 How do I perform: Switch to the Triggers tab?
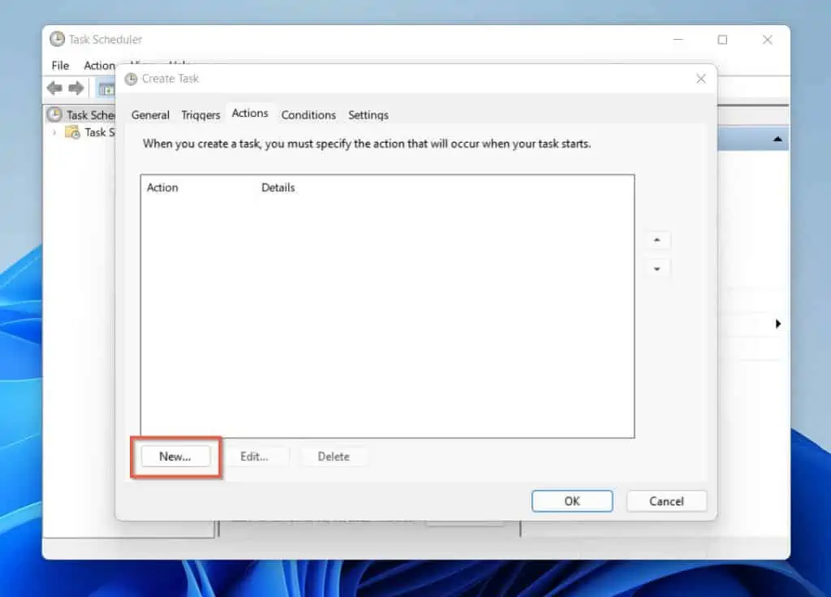pos(200,114)
